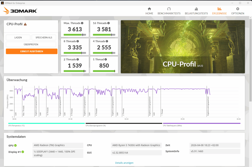Click the 1 Thread score bar
Screen dimensions: 252x167
[x=104, y=71]
